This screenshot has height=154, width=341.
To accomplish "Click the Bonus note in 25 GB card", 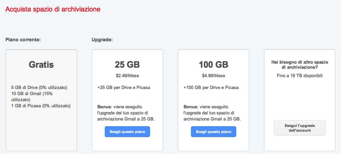I will point(126,112).
